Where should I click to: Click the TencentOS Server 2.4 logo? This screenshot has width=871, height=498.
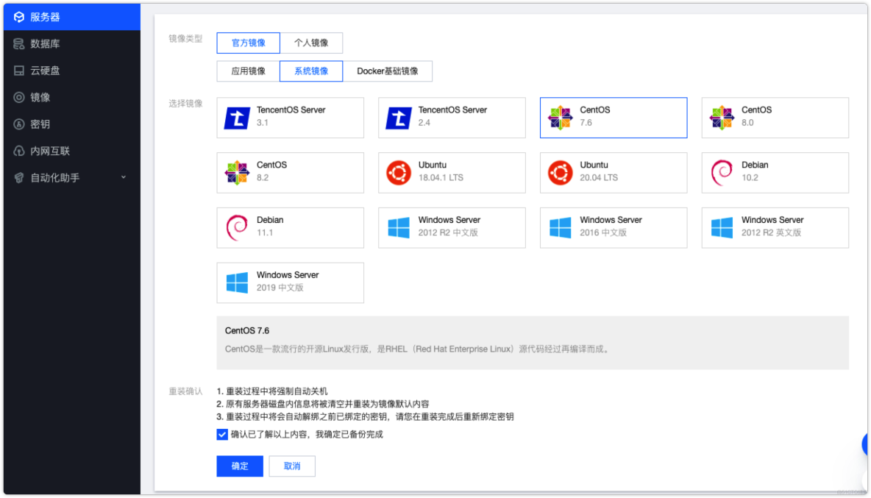click(399, 118)
